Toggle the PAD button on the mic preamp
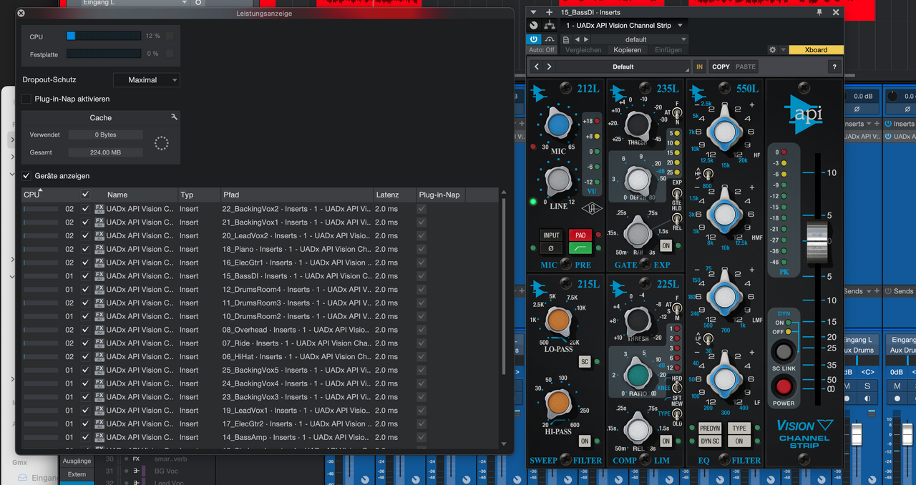The height and width of the screenshot is (485, 916). pyautogui.click(x=580, y=235)
